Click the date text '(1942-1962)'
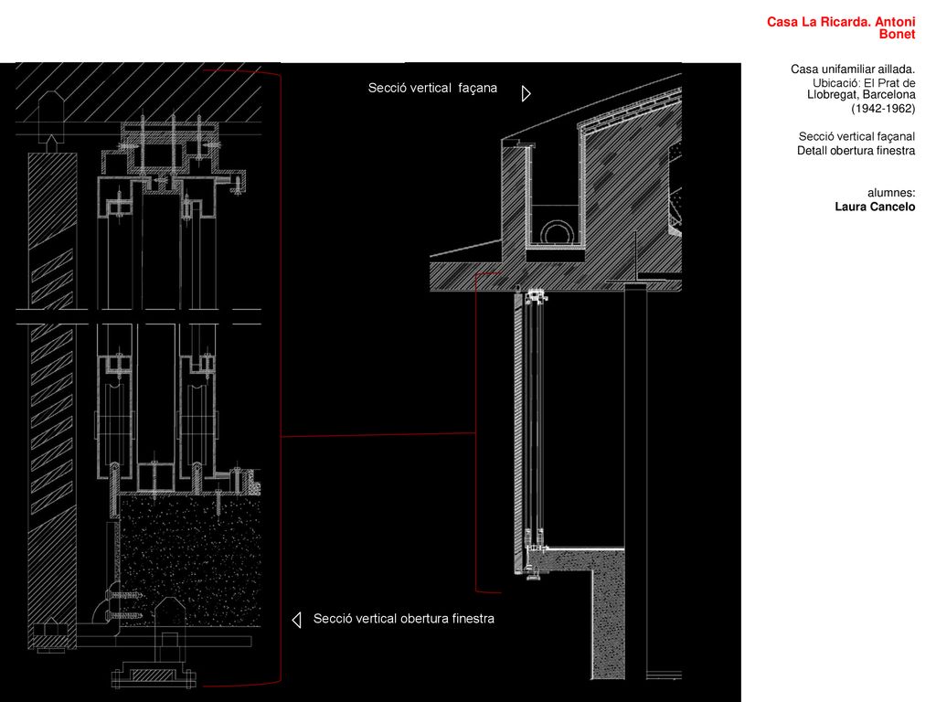Screen dimensions: 936x702 pos(883,109)
